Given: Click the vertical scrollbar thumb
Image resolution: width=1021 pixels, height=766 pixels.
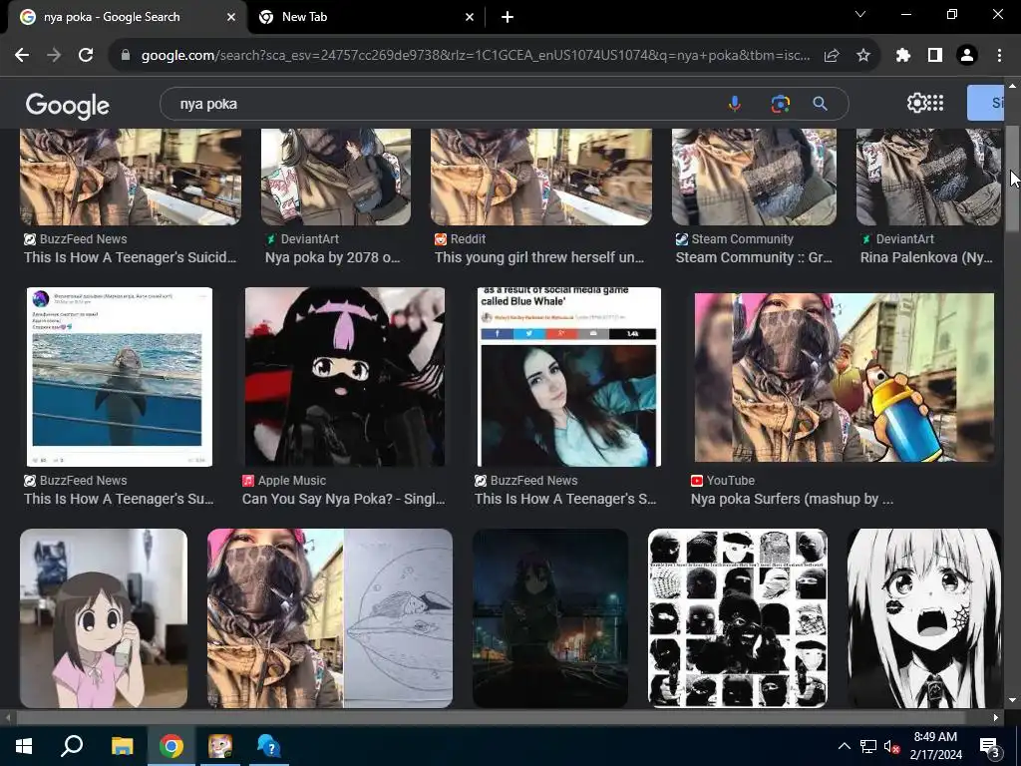Looking at the screenshot, I should [x=1012, y=178].
